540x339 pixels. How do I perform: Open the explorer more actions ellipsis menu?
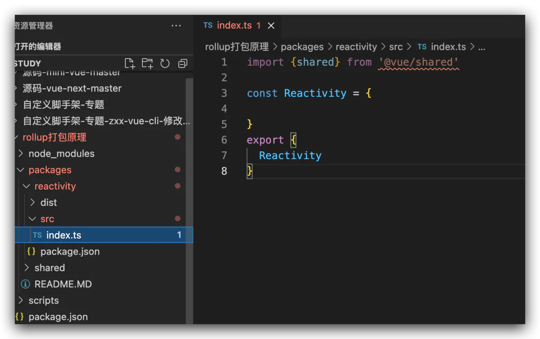tap(176, 26)
